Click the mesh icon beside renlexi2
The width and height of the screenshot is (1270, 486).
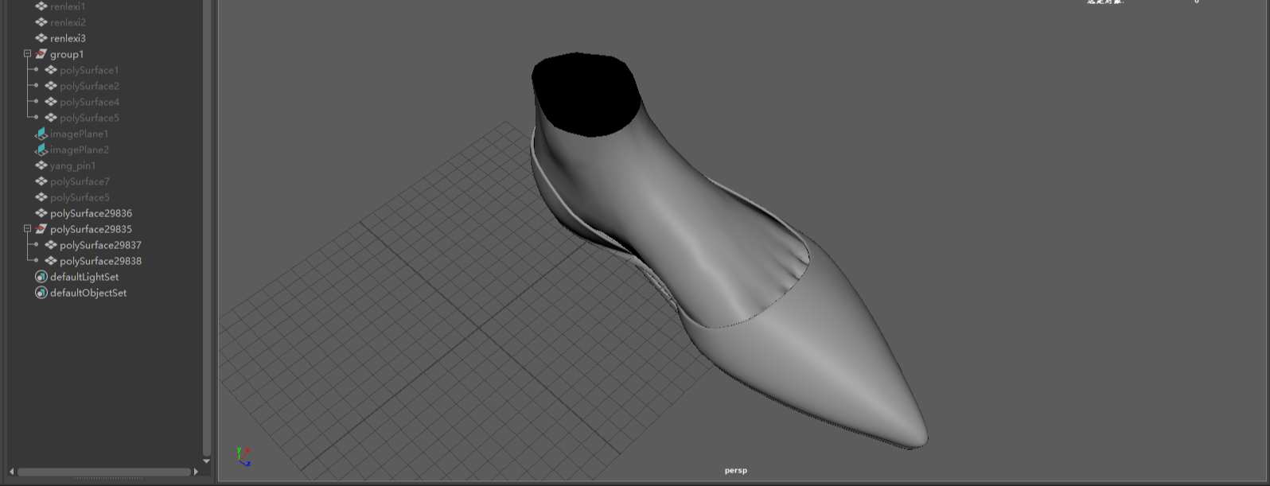[41, 22]
